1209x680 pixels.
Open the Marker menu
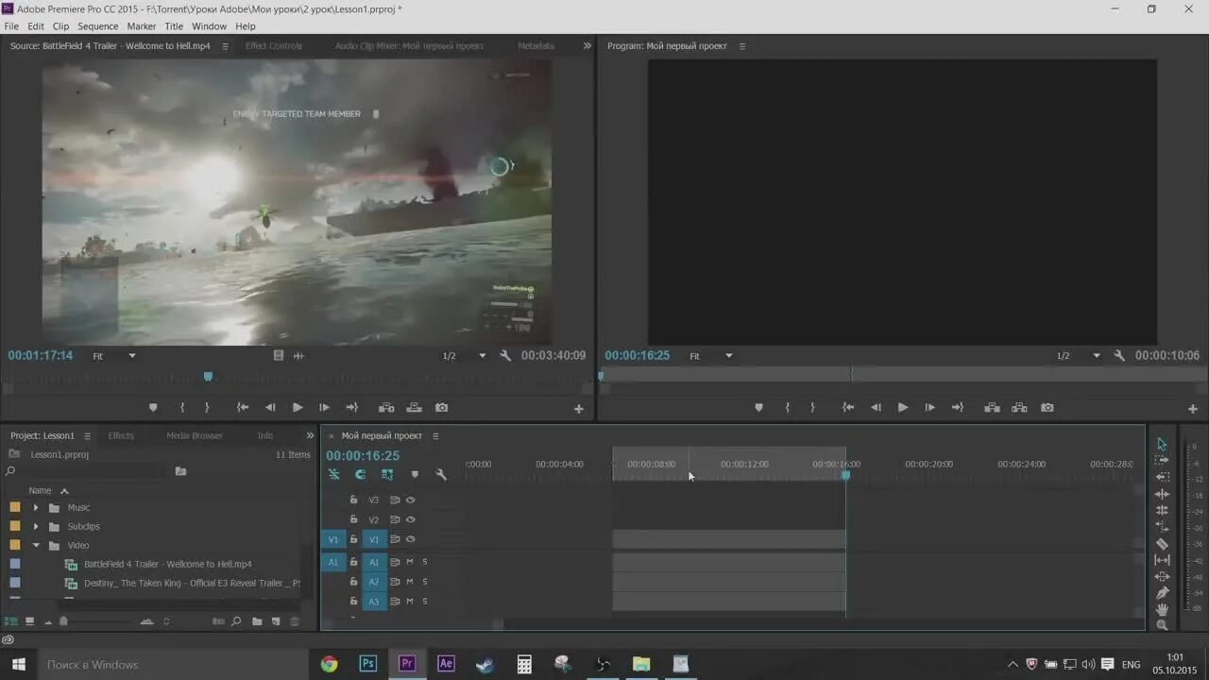click(142, 26)
